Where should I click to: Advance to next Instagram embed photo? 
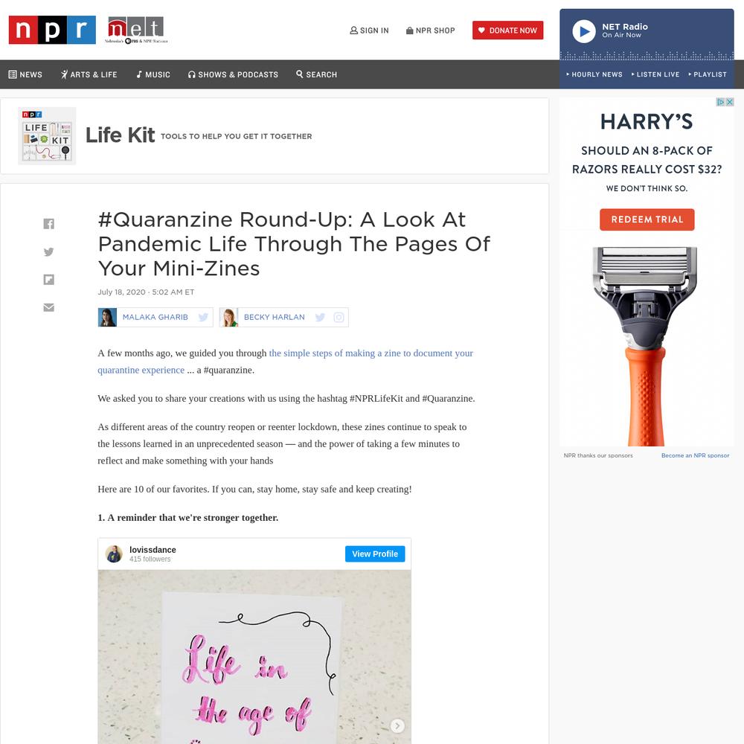[397, 725]
